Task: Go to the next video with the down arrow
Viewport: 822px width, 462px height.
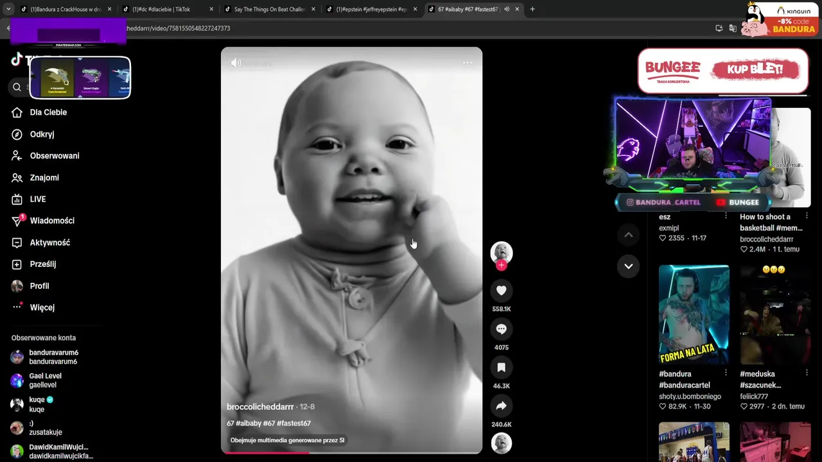Action: pyautogui.click(x=629, y=266)
